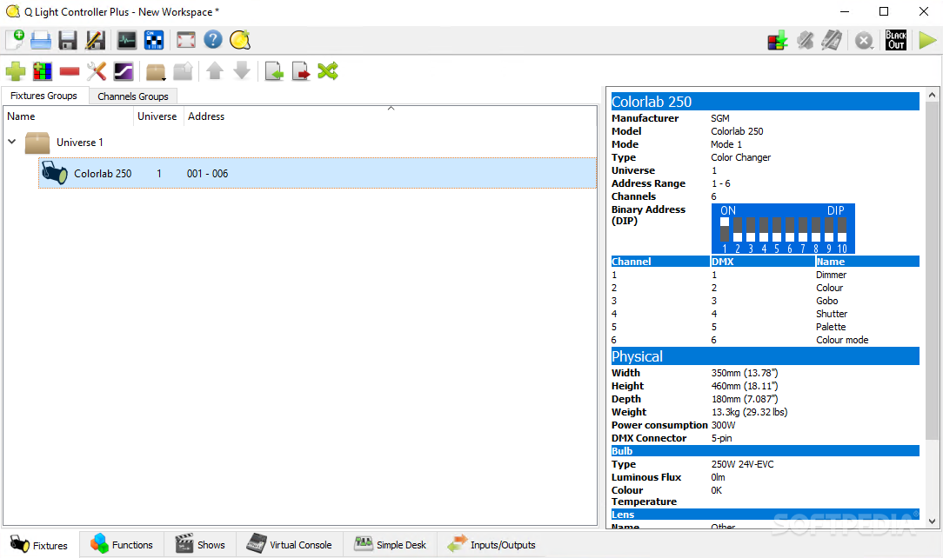Click the live edit icon
The width and height of the screenshot is (943, 558).
(x=806, y=41)
